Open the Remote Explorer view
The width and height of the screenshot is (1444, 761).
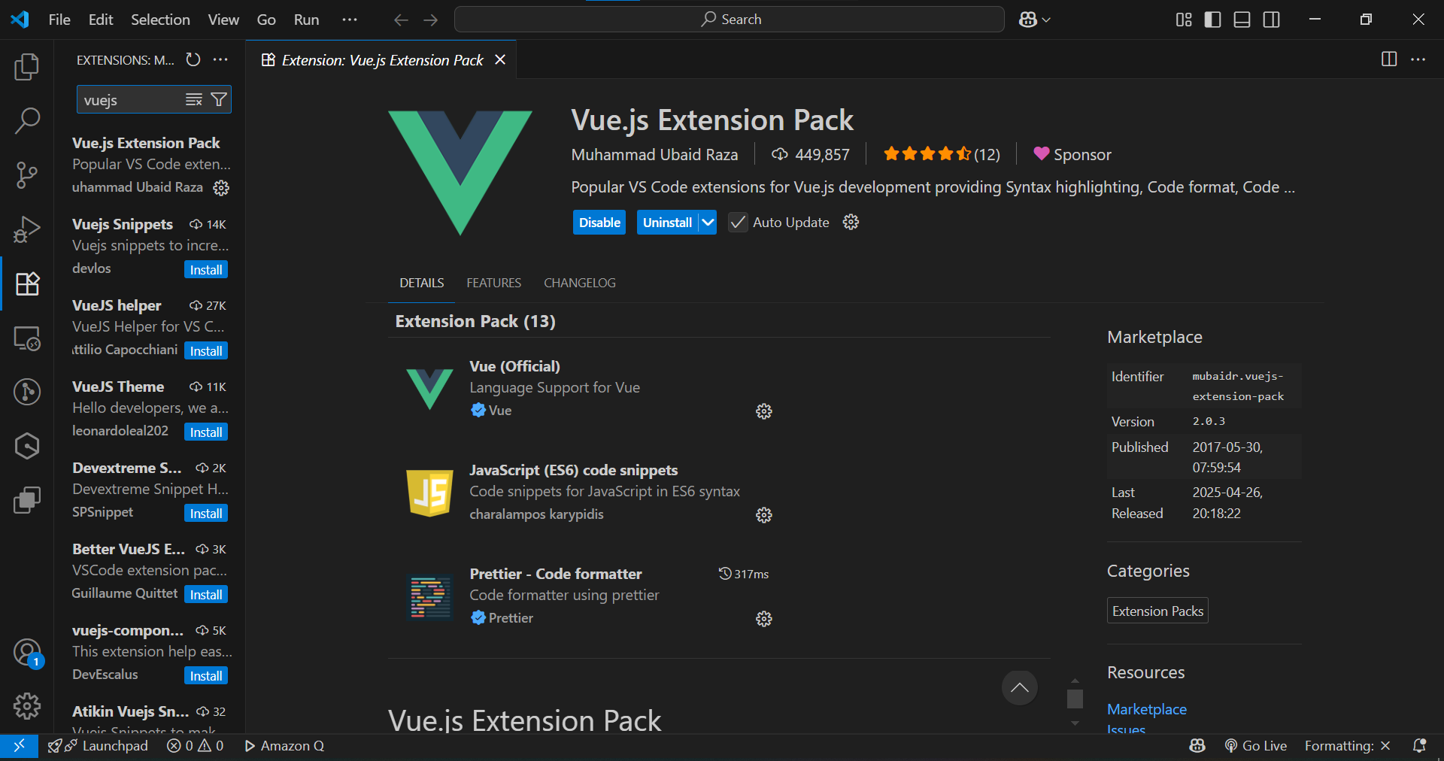point(27,338)
